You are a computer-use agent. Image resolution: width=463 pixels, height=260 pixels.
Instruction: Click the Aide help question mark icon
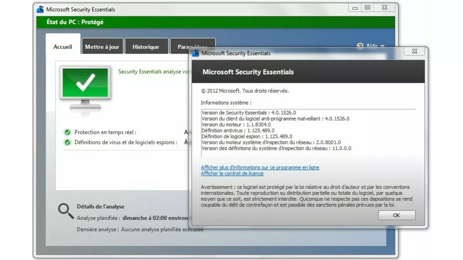click(x=361, y=45)
